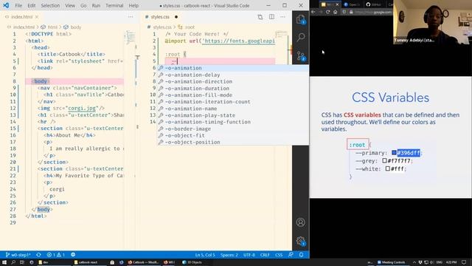Click the index.html minimap
472x266 pixels.
130,38
